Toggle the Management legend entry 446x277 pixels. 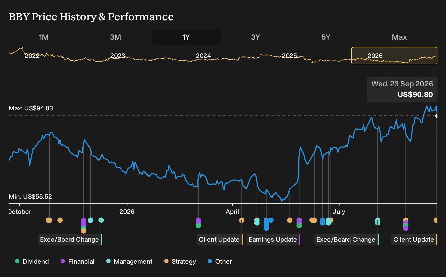[x=129, y=261]
